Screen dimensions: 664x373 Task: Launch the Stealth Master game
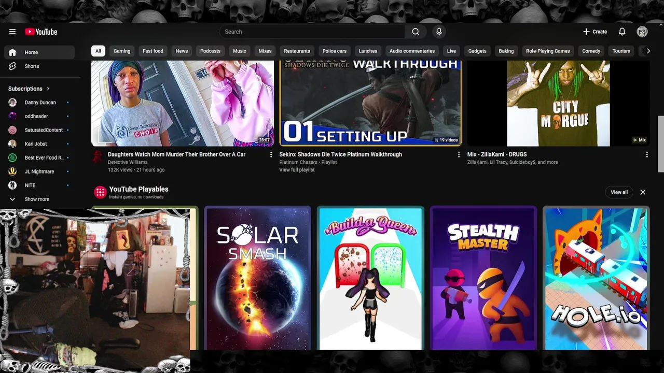[x=483, y=279]
